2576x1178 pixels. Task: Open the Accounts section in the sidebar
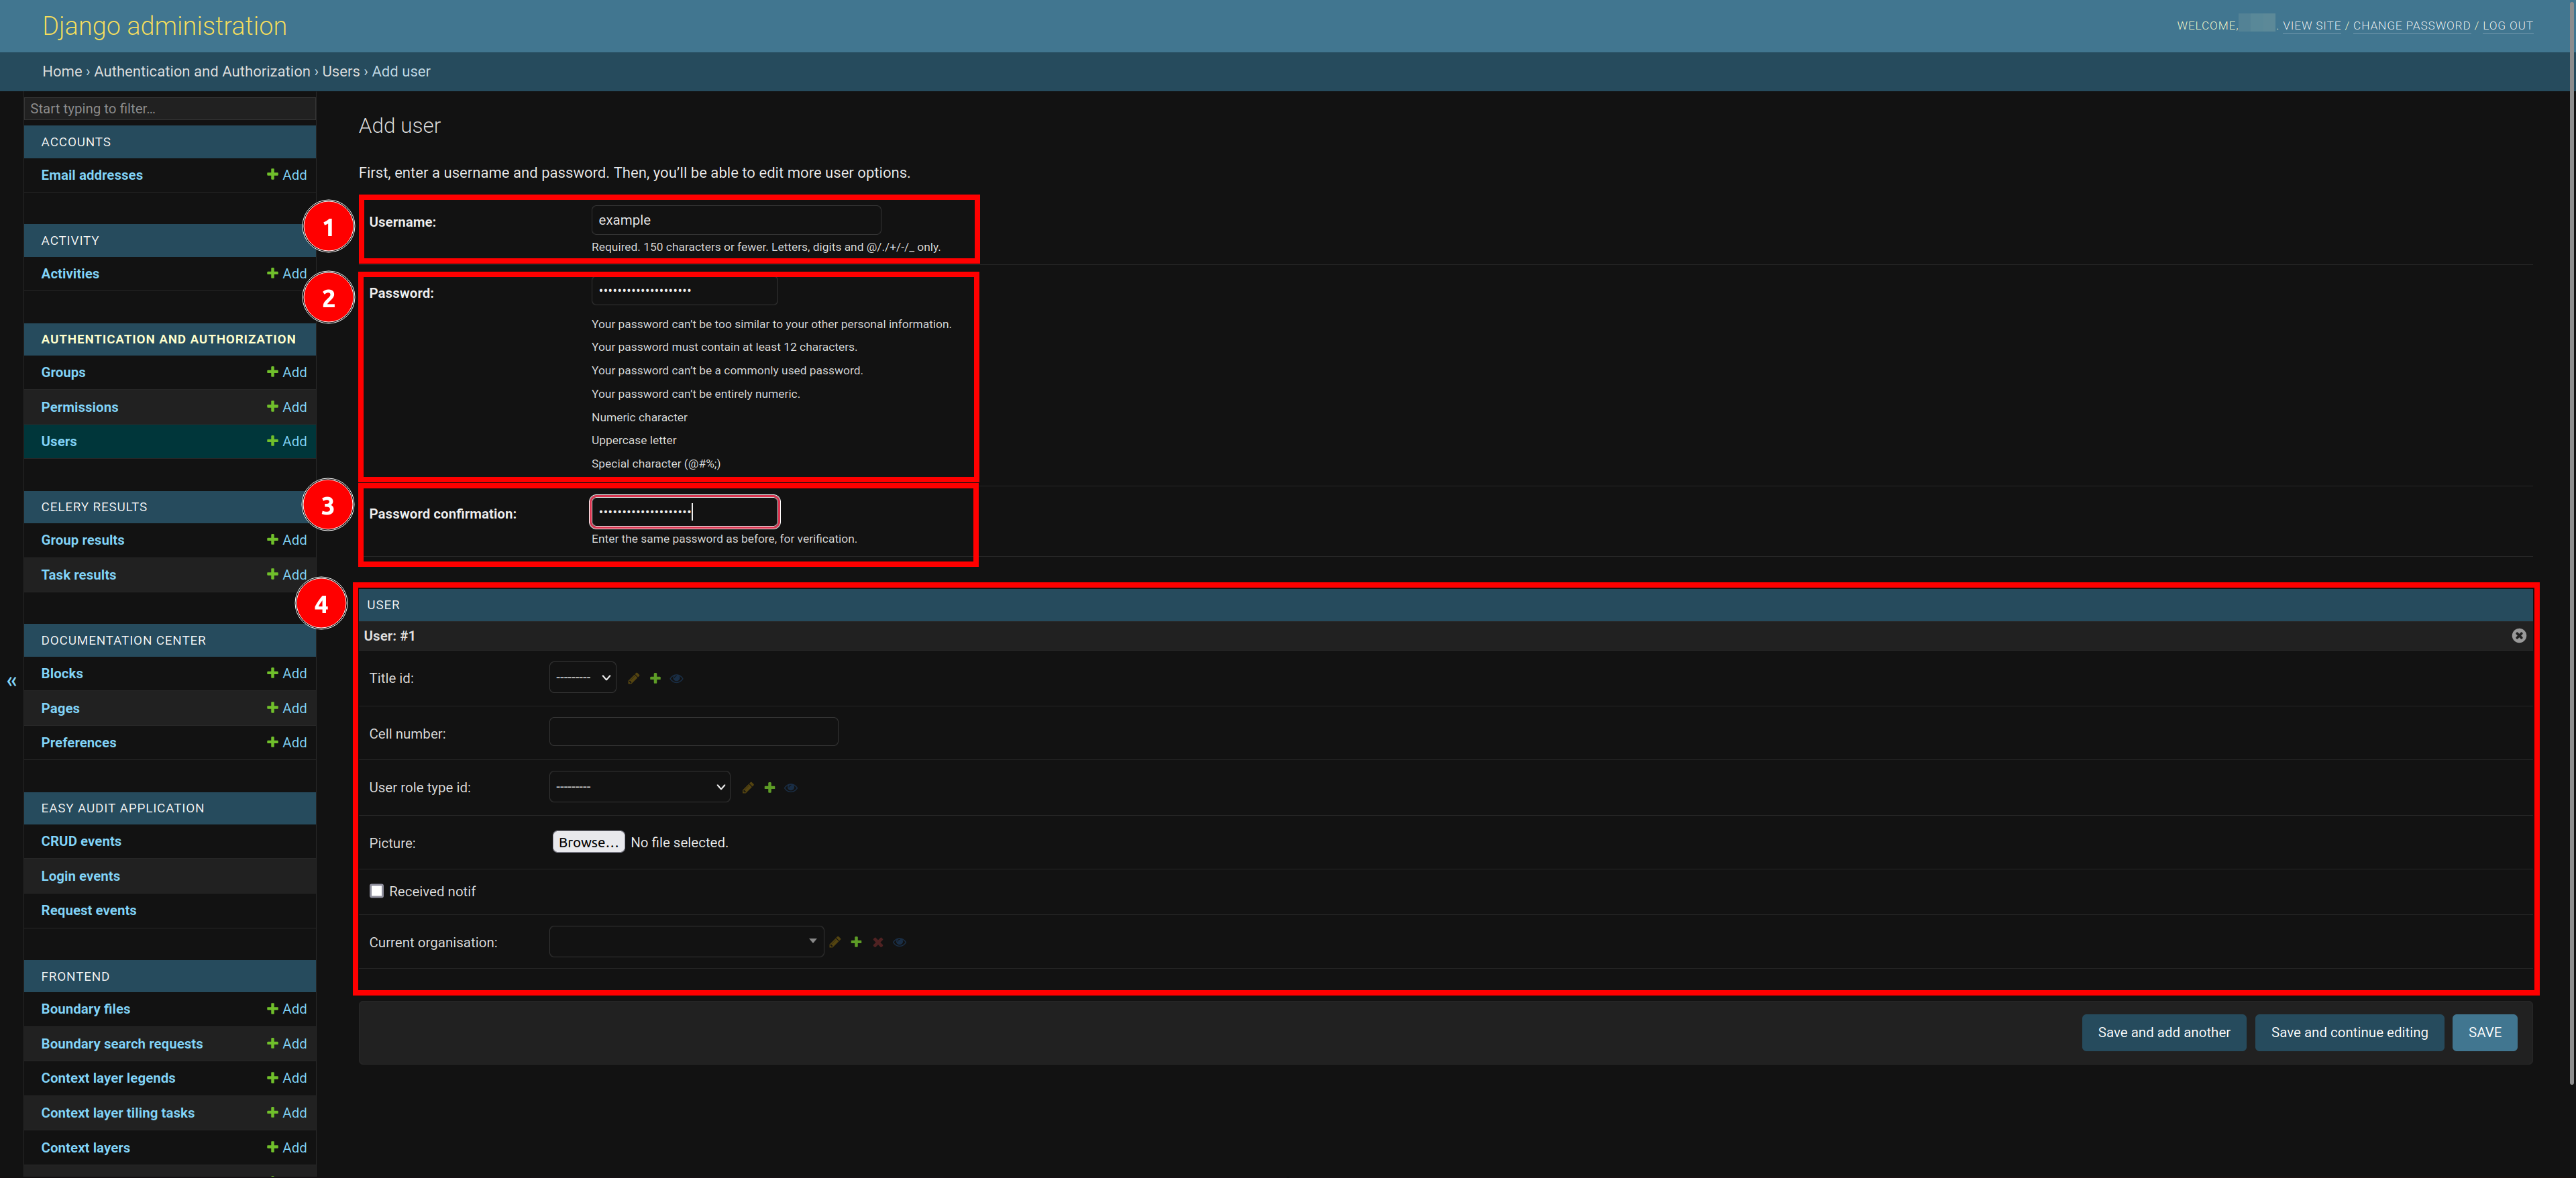point(76,142)
